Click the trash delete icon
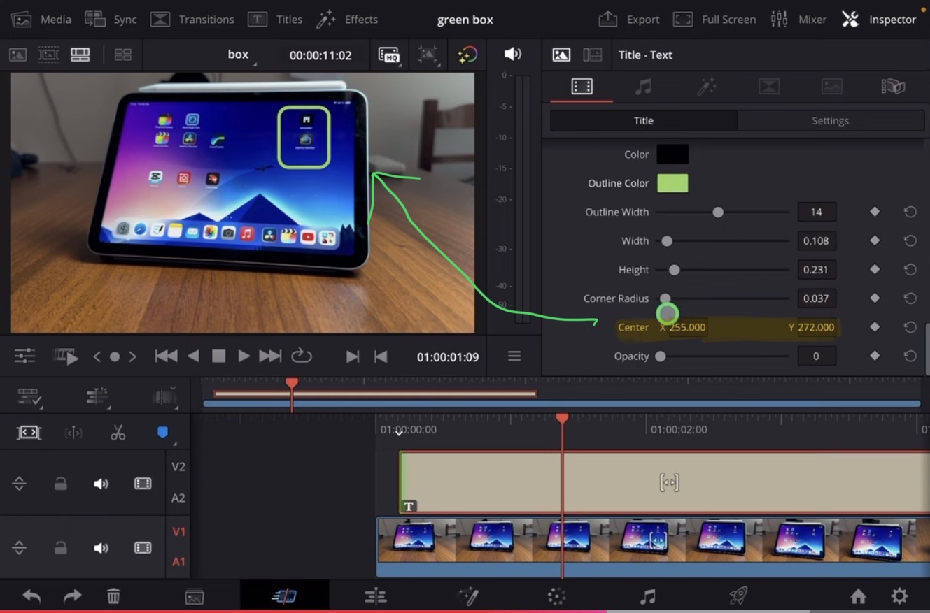Screen dimensions: 930x613 (x=113, y=596)
